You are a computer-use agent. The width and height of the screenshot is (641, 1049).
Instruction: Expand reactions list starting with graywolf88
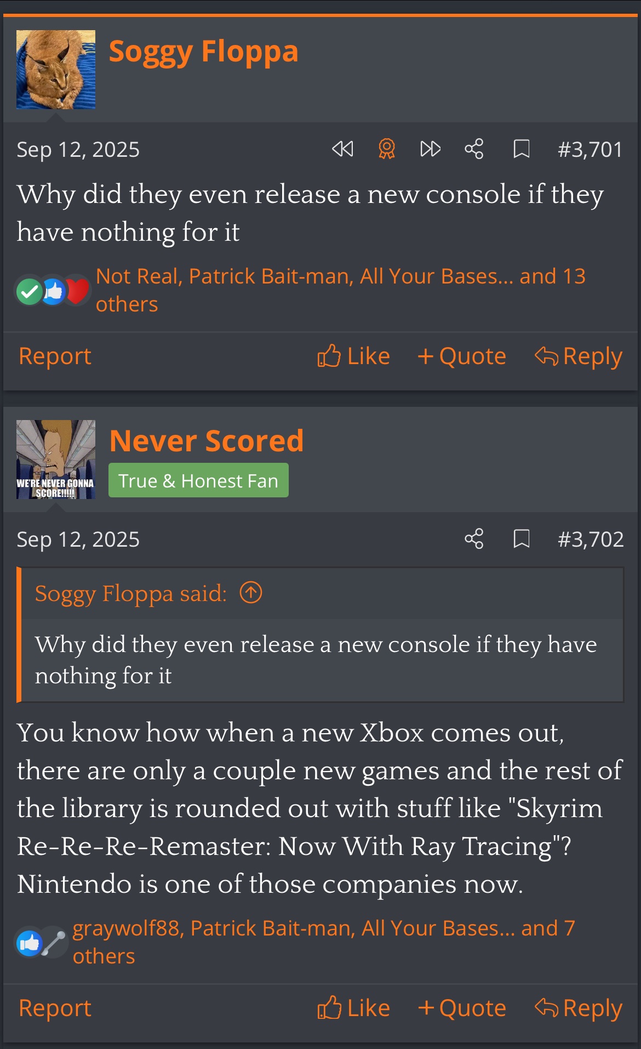(324, 942)
